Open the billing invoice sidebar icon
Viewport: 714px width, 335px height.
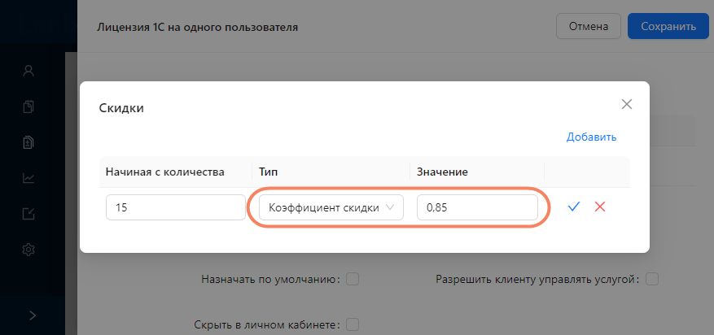point(28,142)
